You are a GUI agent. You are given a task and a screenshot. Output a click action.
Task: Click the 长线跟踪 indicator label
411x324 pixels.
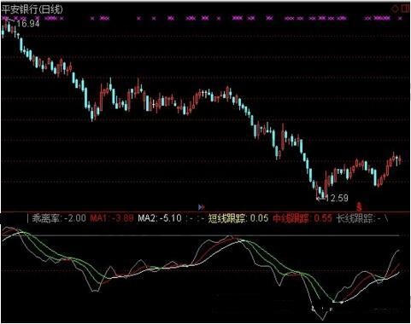click(355, 218)
